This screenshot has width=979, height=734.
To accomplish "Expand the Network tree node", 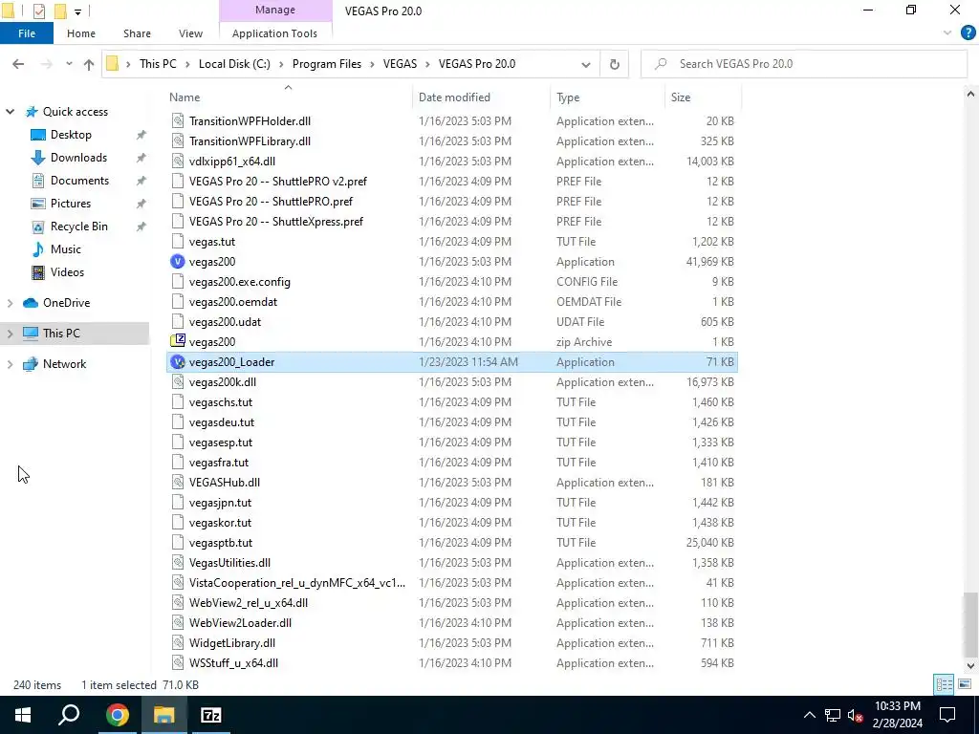I will click(10, 364).
